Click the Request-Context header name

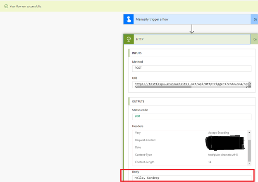[145, 140]
